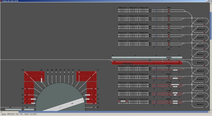Click the train label on WENDEL track 10

[175, 101]
